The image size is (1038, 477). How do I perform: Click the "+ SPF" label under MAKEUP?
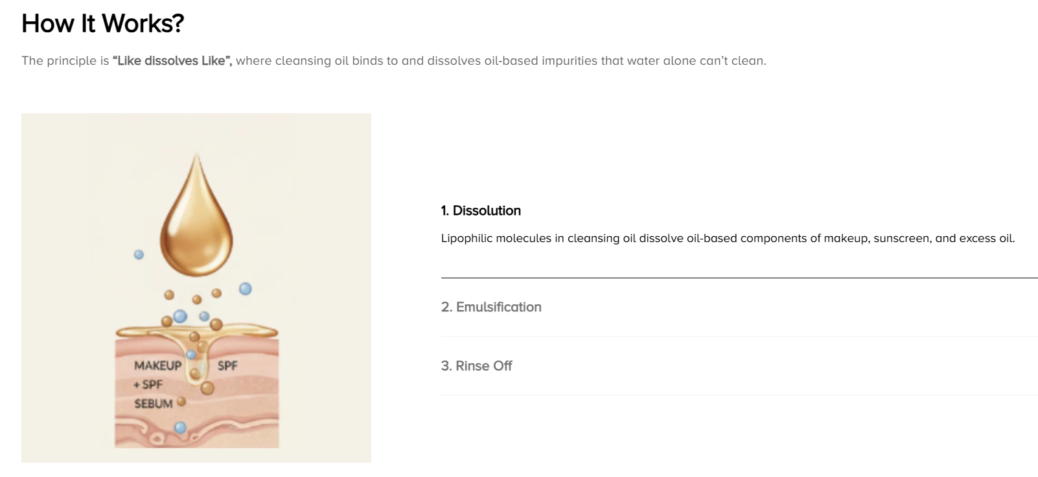[148, 384]
